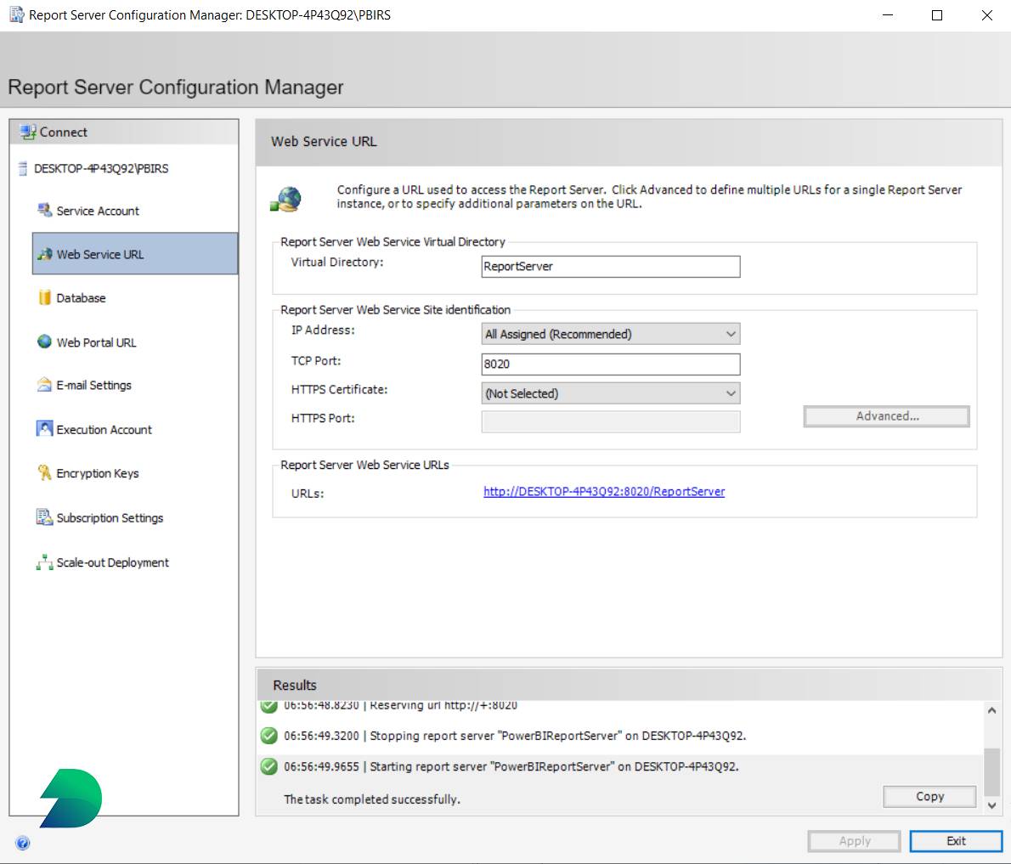
Task: Go to the Web Portal URL page
Action: coord(95,342)
